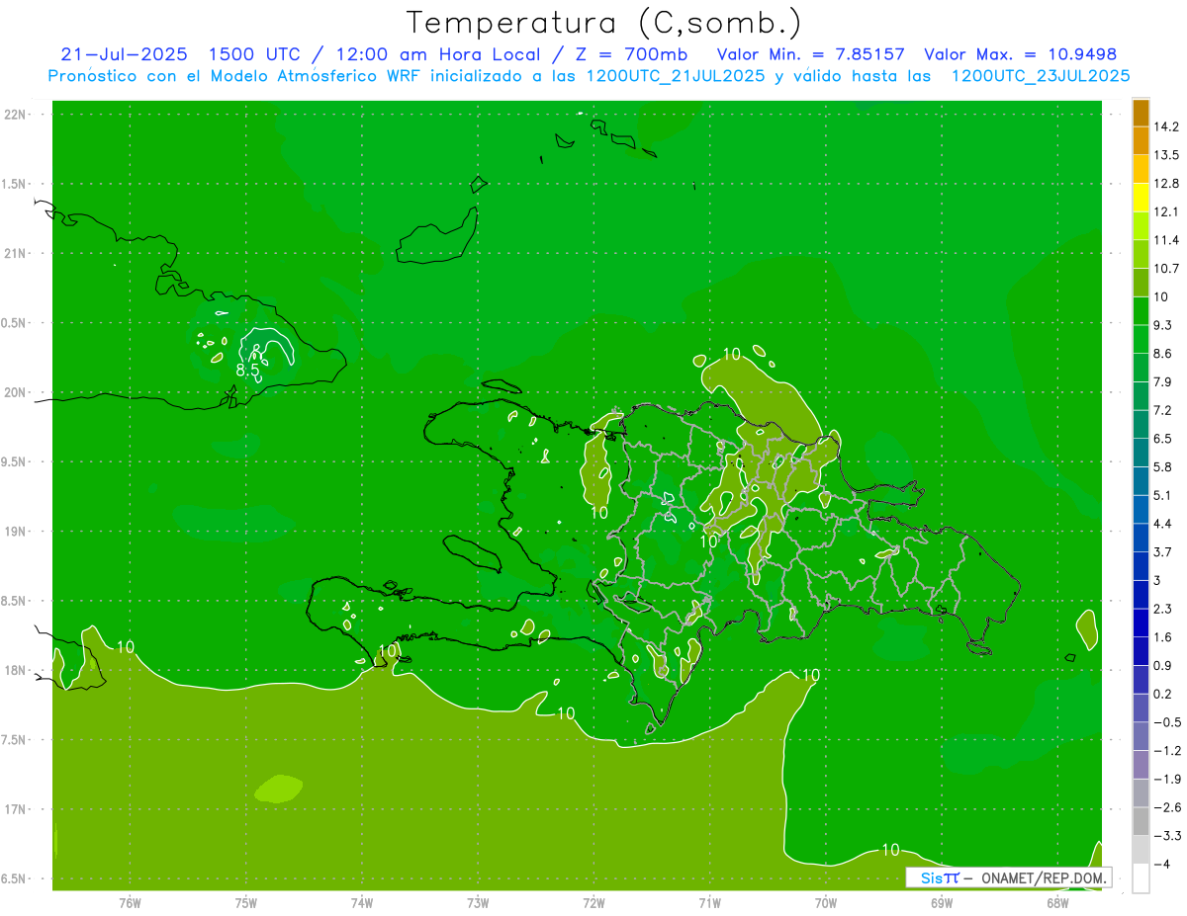
Task: Click the "19N" latitude axis label
Action: tap(16, 532)
